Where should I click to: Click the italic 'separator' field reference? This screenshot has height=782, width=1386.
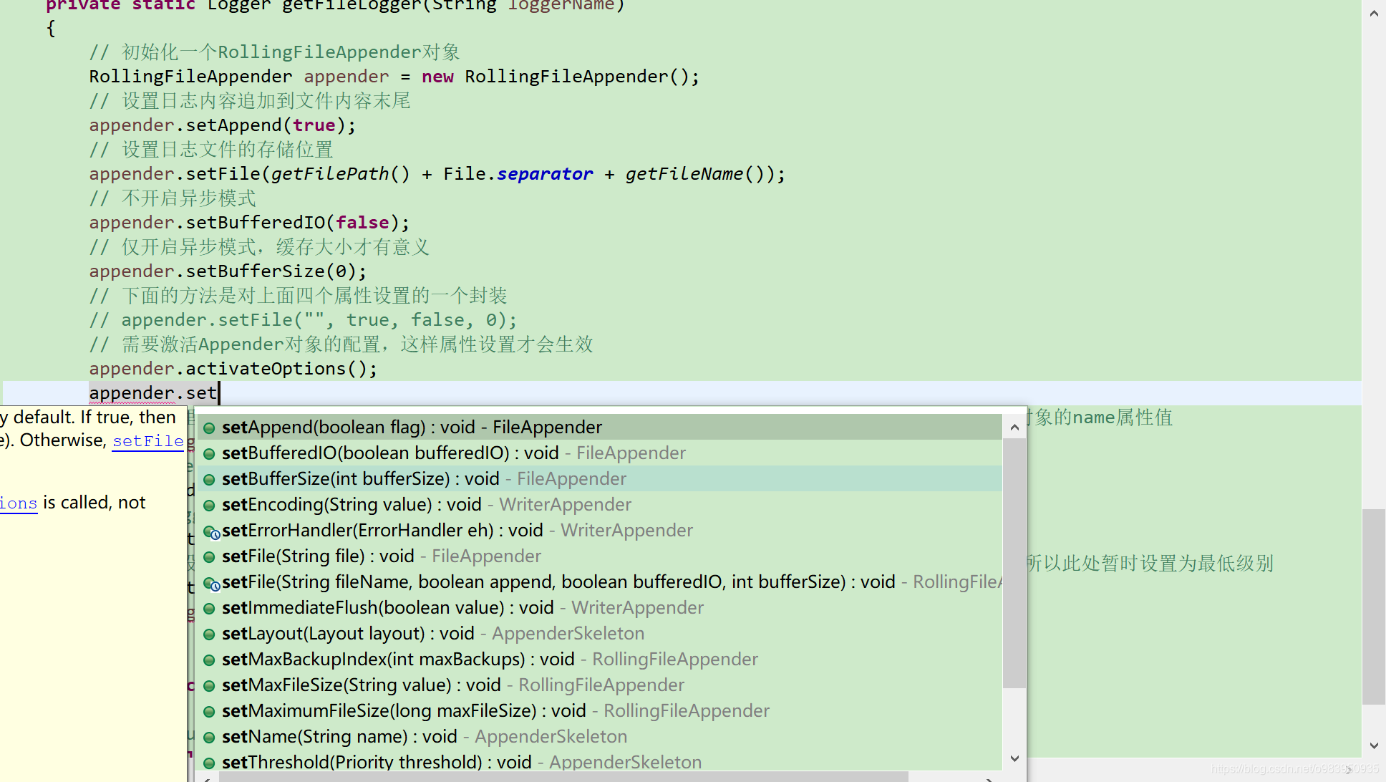[x=545, y=174]
